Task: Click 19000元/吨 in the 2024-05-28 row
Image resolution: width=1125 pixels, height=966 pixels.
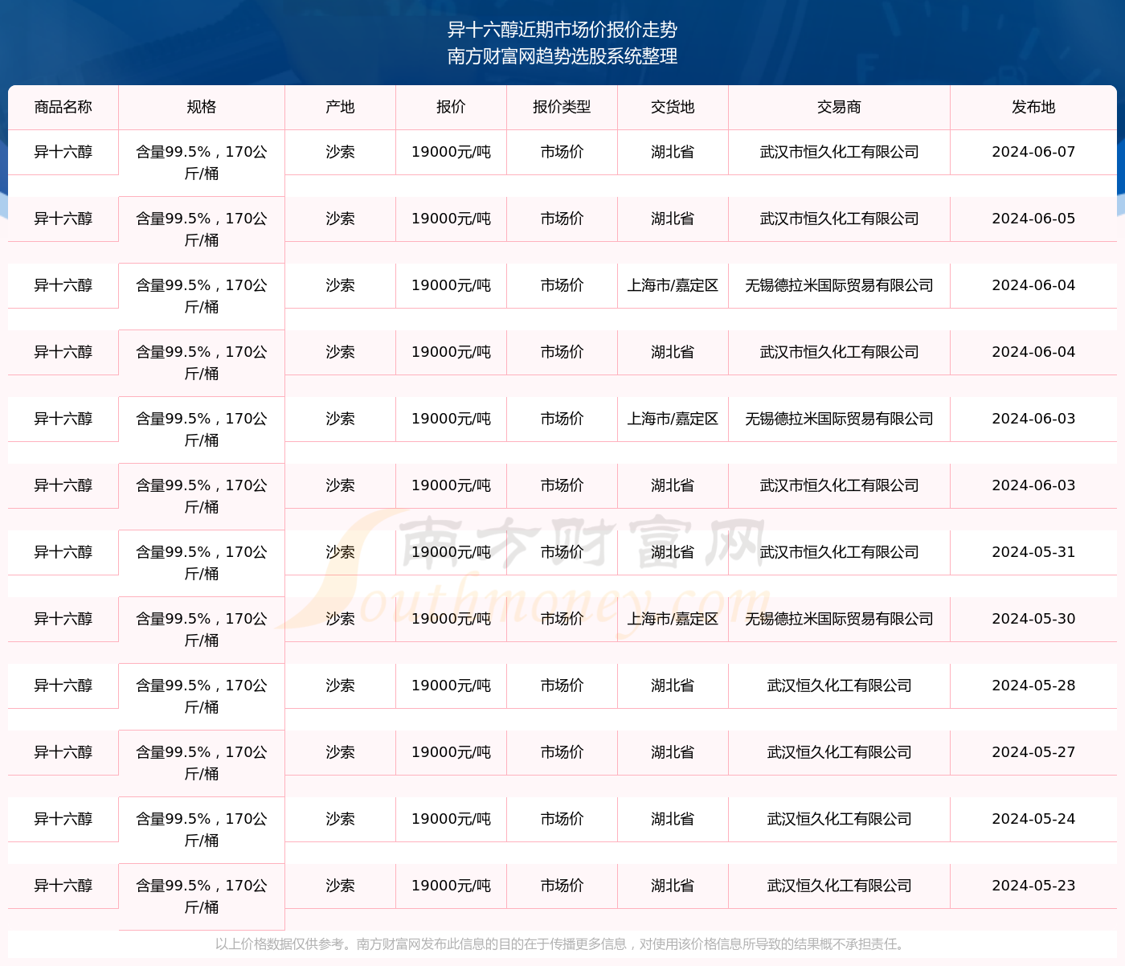Action: (x=452, y=686)
